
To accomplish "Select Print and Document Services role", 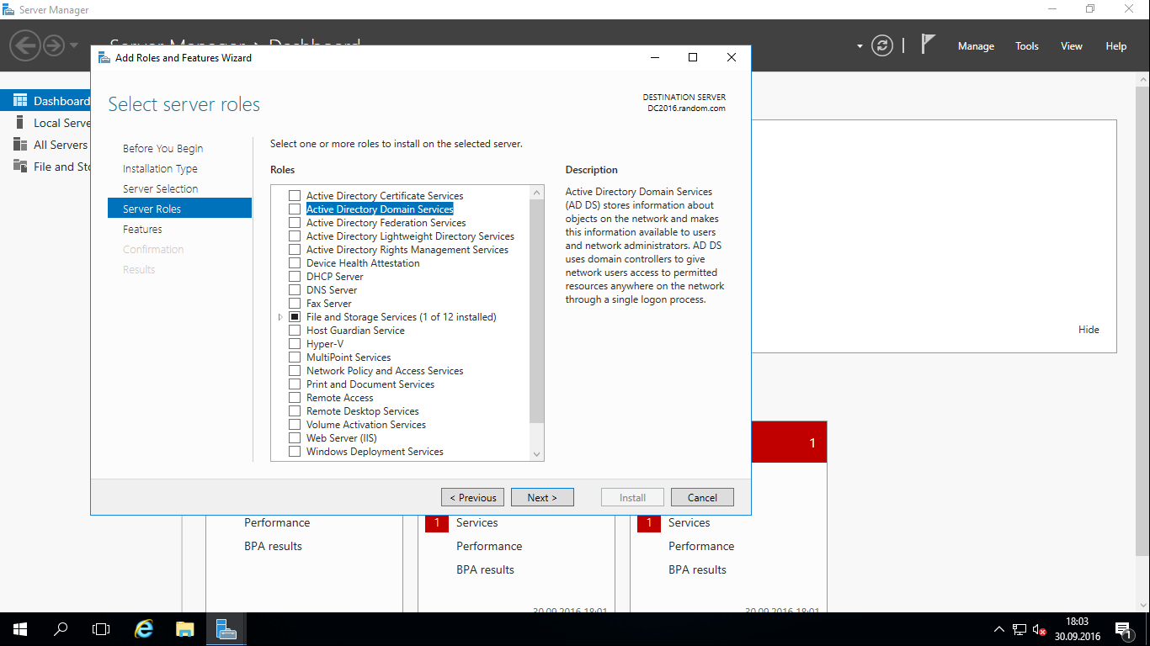I will point(370,384).
